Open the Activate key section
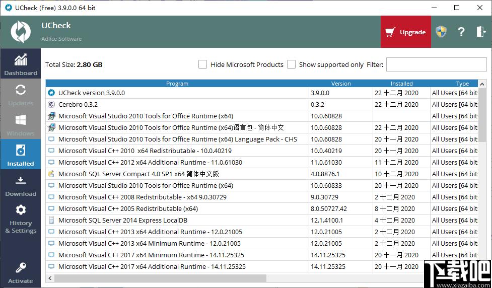This screenshot has width=492, height=288. 21,272
